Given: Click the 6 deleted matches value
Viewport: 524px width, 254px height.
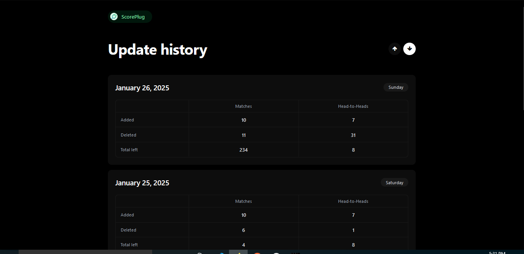Looking at the screenshot, I should click(243, 230).
